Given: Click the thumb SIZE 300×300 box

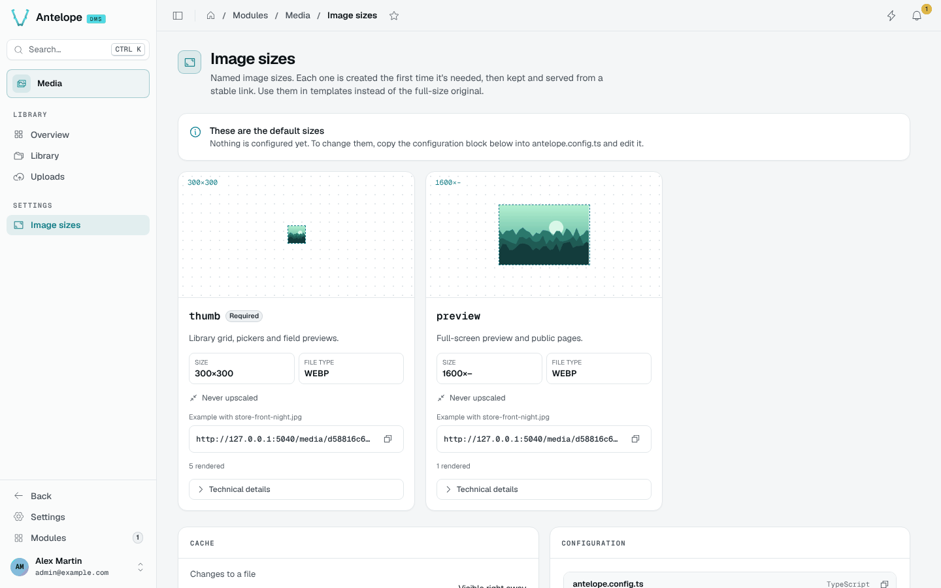Looking at the screenshot, I should (x=242, y=368).
